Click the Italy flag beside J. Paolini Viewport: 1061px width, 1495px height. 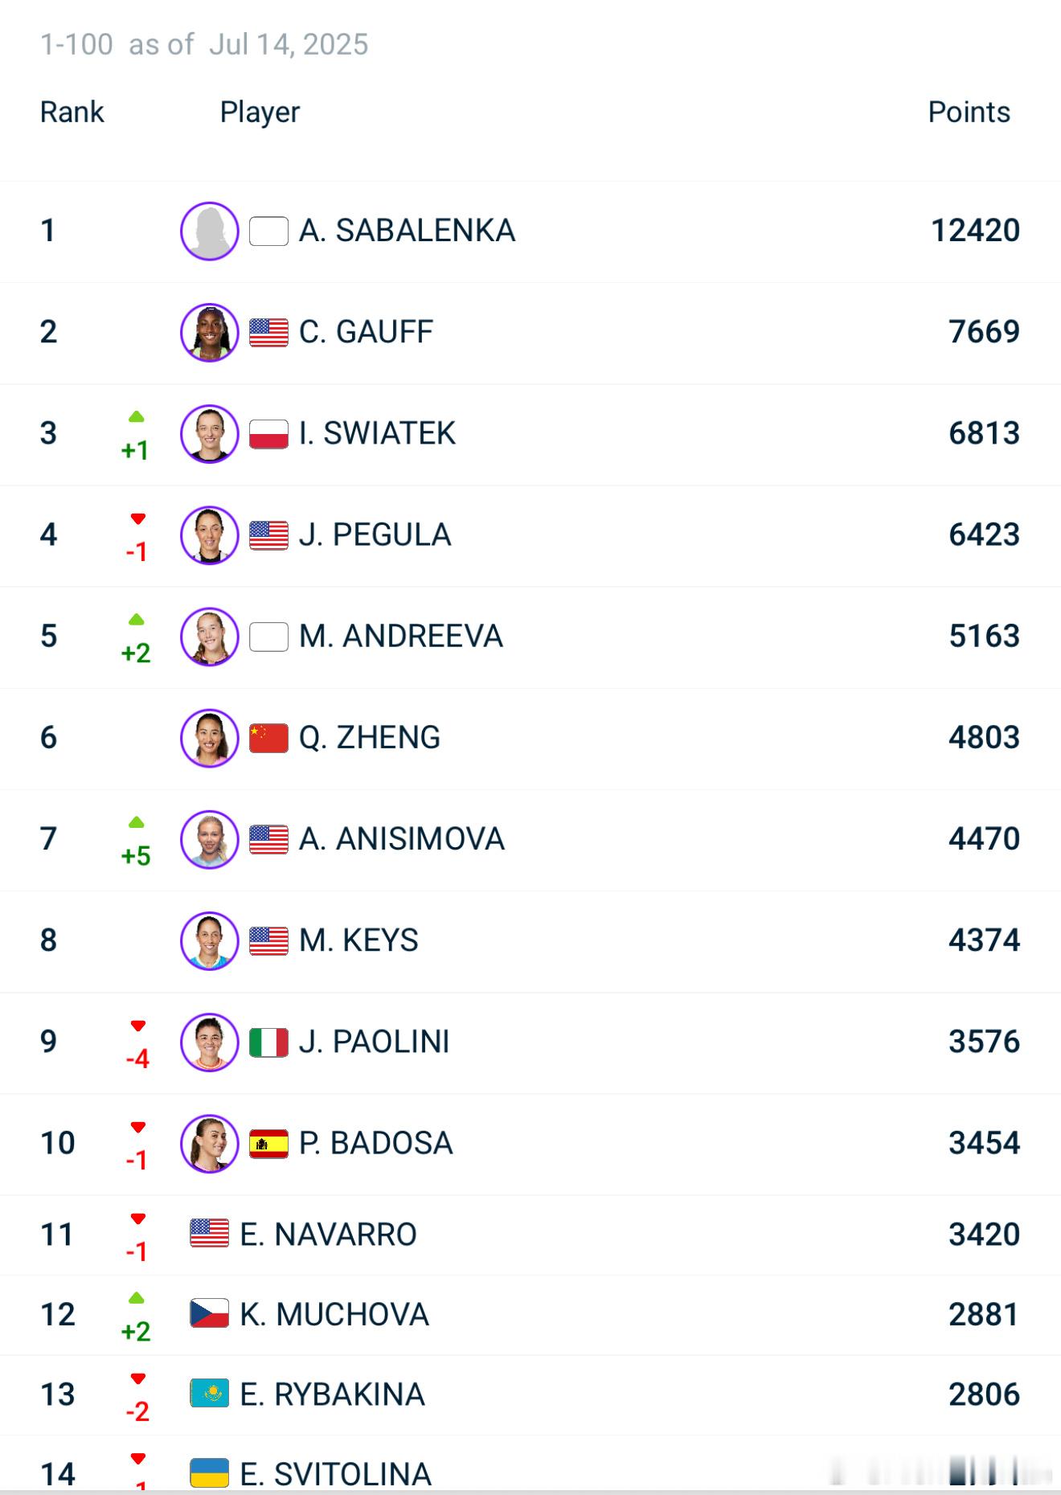point(268,1042)
